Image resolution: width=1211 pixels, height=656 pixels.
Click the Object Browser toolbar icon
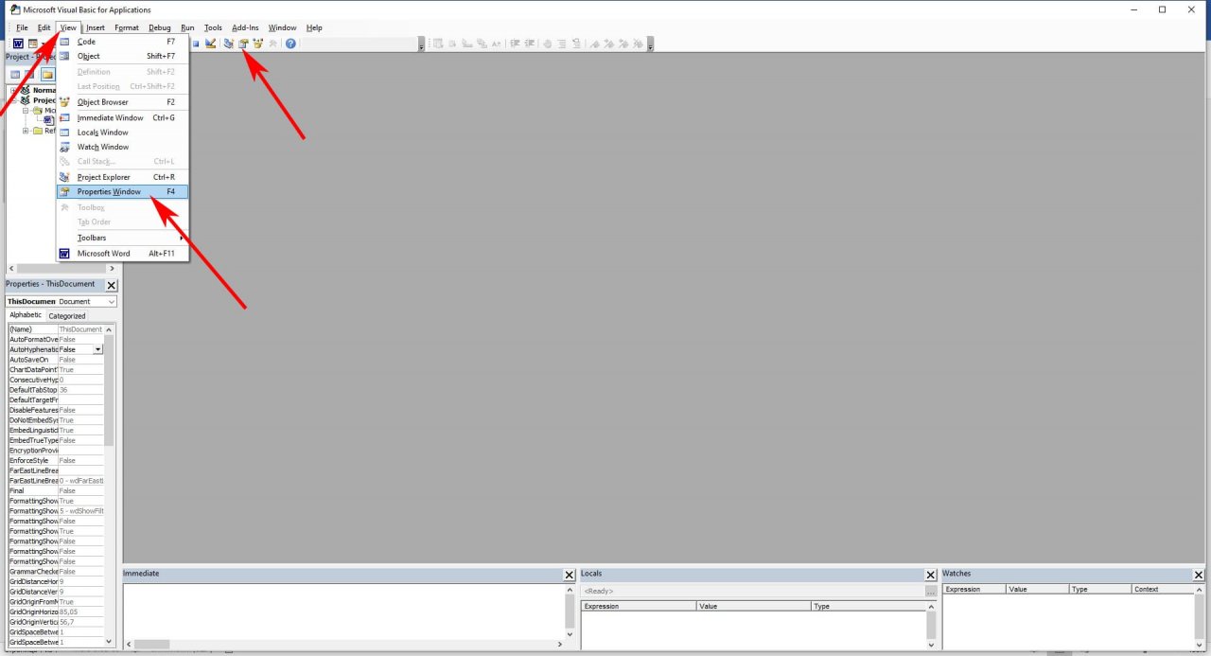[x=258, y=44]
